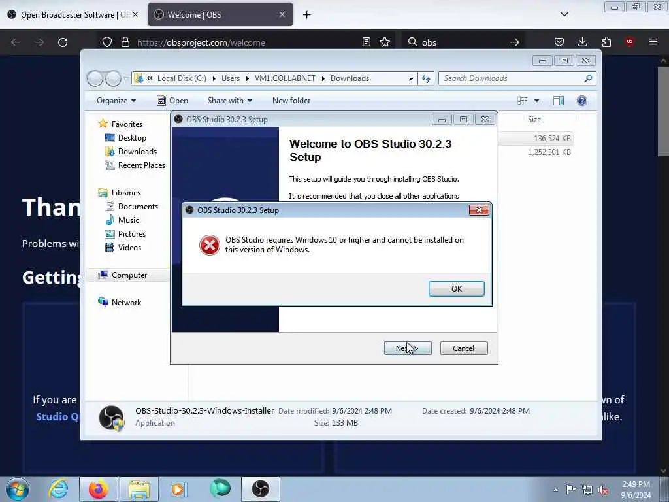This screenshot has height=502, width=669.
Task: Click VM1.COLLABNET in the breadcrumb path
Action: 285,78
